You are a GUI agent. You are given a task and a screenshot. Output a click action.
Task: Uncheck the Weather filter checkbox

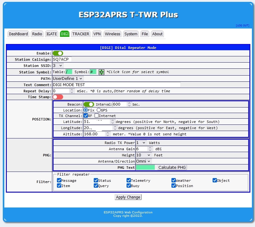pos(174,180)
